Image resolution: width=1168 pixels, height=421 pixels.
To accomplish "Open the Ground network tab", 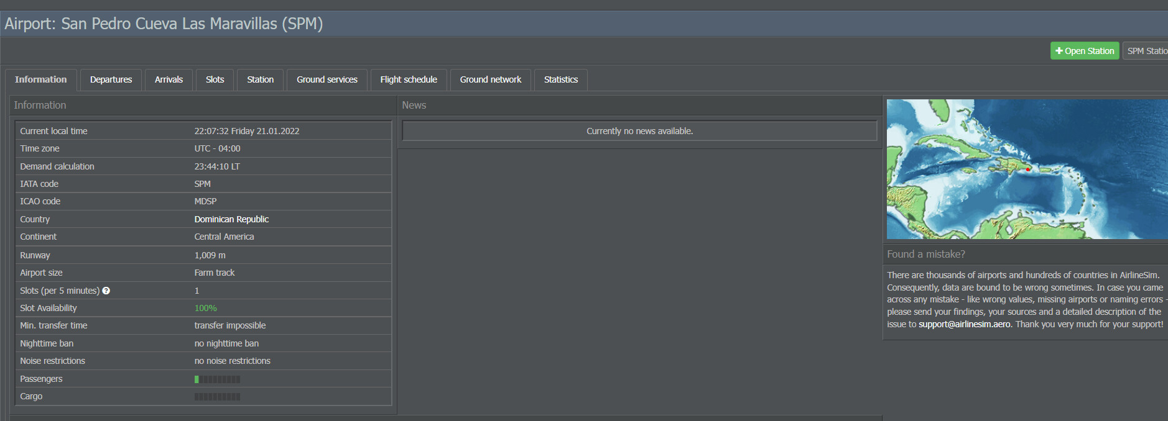I will pos(490,79).
